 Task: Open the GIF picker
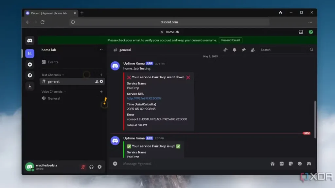[x=282, y=164]
